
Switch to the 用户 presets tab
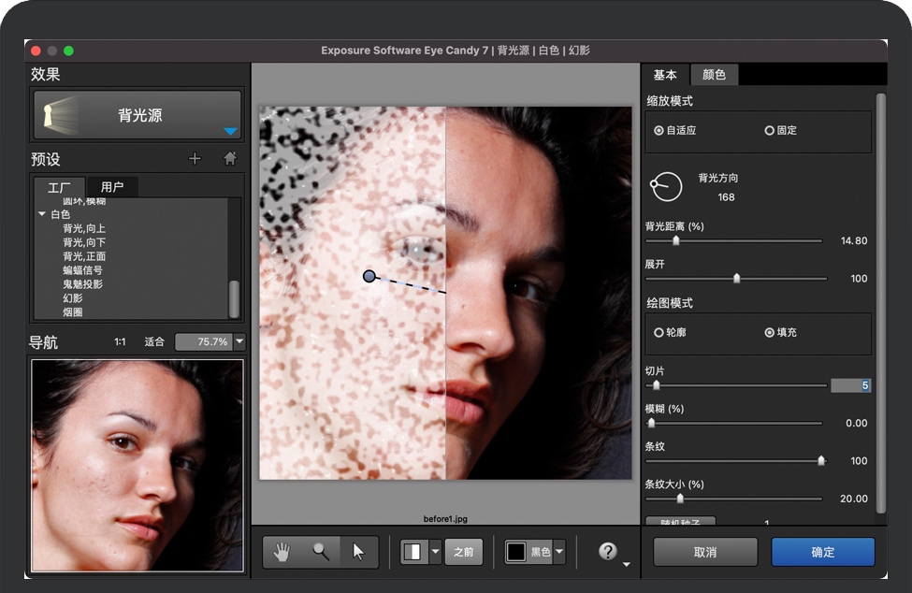tap(112, 187)
